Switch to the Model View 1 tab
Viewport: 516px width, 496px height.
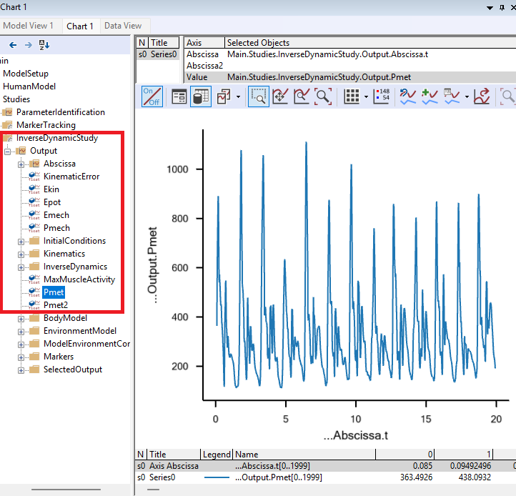coord(30,26)
